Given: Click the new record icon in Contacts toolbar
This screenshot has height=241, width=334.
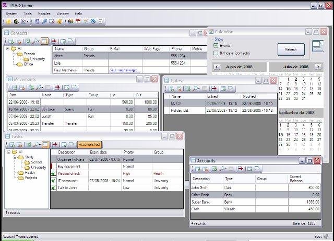Looking at the screenshot, I should pos(10,41).
